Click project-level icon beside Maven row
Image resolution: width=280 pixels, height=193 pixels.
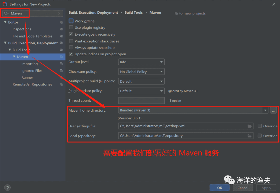(x=61, y=57)
